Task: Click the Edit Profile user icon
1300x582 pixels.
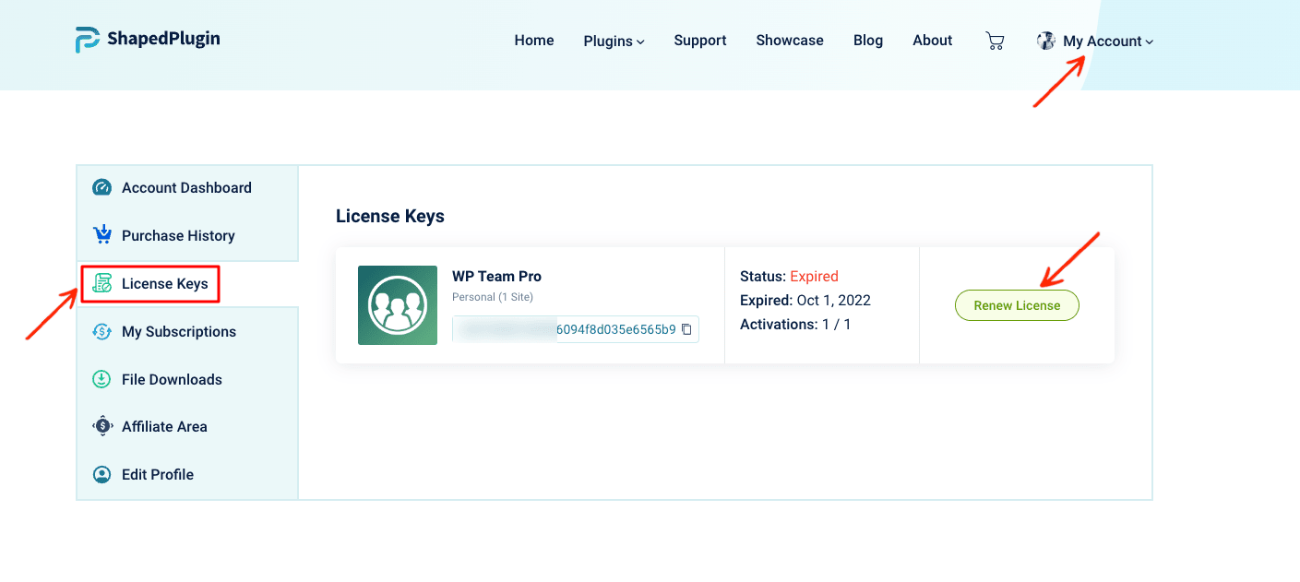Action: click(101, 474)
